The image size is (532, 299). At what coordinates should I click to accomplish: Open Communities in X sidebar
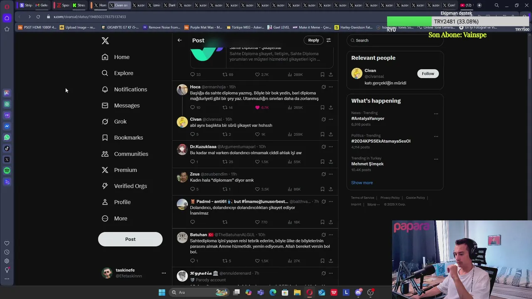pyautogui.click(x=125, y=154)
